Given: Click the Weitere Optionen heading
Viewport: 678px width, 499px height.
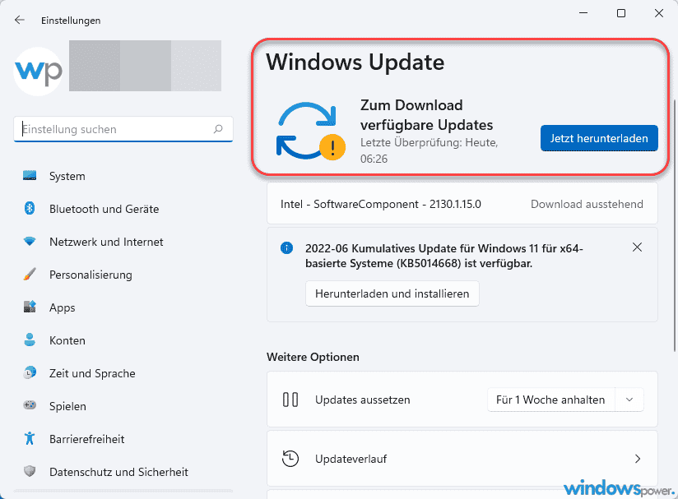Looking at the screenshot, I should 313,357.
